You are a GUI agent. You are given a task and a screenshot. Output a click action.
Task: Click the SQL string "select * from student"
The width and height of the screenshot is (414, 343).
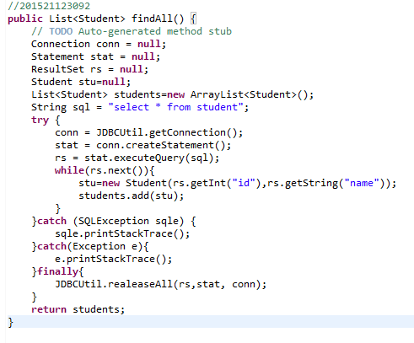(175, 107)
